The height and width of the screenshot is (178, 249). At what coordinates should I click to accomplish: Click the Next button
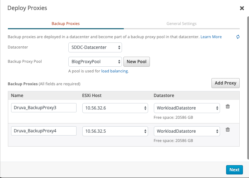pyautogui.click(x=234, y=170)
